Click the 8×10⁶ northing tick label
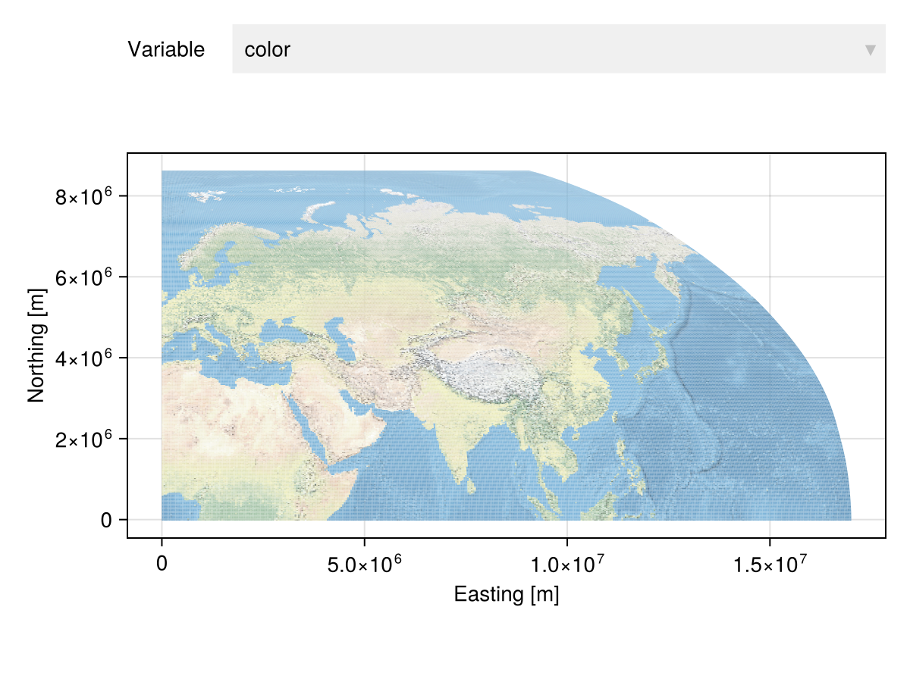Image resolution: width=910 pixels, height=682 pixels. coord(83,196)
